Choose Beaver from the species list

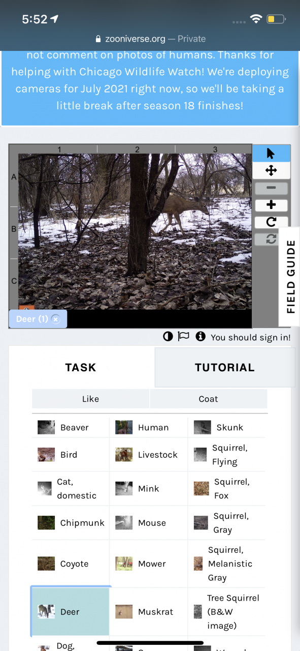(71, 427)
